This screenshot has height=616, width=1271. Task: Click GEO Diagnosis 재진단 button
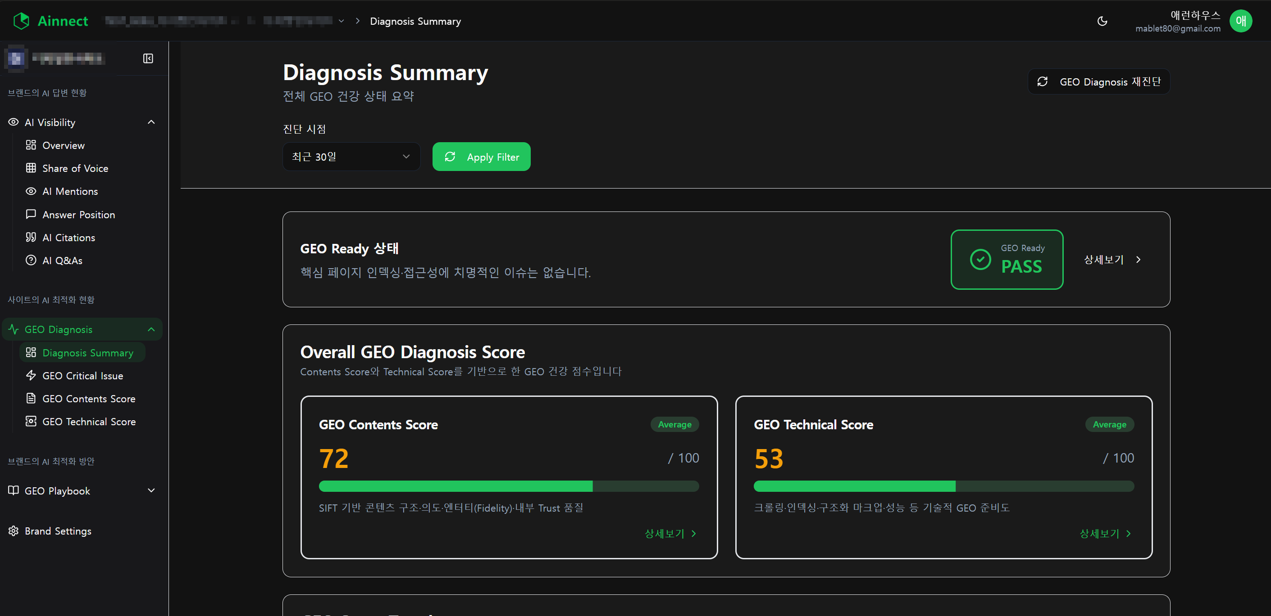[x=1099, y=82]
